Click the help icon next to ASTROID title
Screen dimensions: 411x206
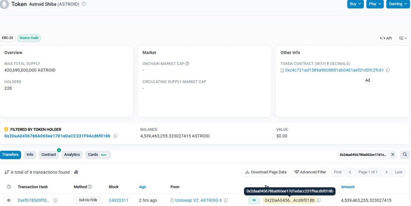[x=84, y=4]
